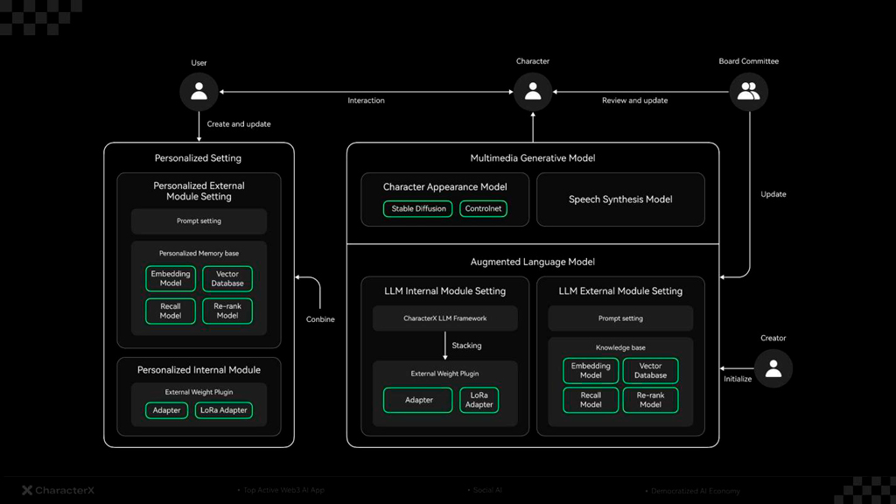
Task: Select the Stable Diffusion box
Action: click(x=418, y=208)
